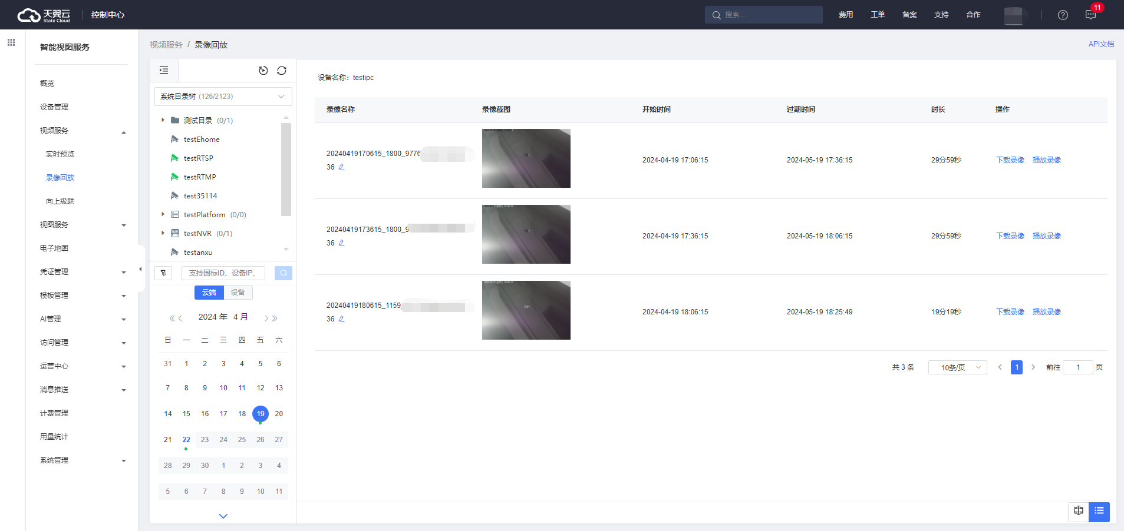Expand testNVR node
Image resolution: width=1124 pixels, height=531 pixels.
[163, 233]
